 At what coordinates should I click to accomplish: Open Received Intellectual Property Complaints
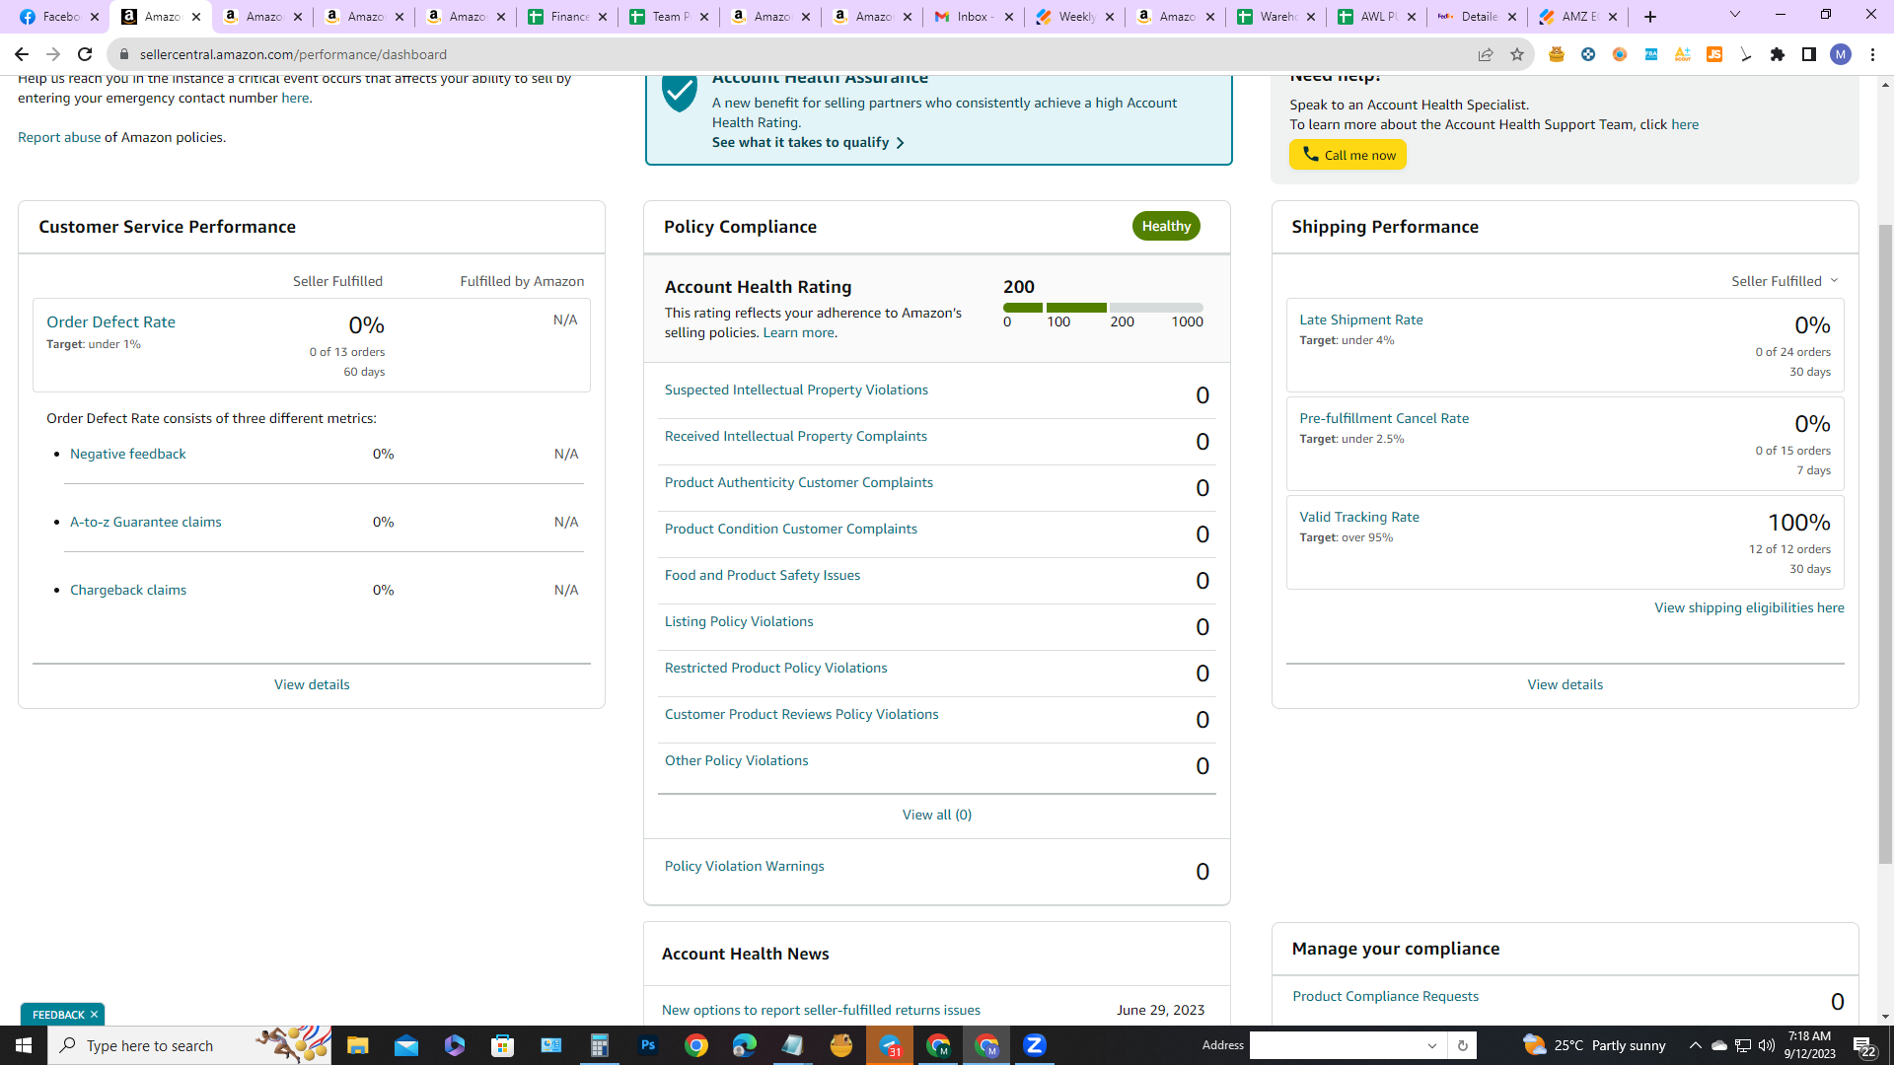point(796,436)
